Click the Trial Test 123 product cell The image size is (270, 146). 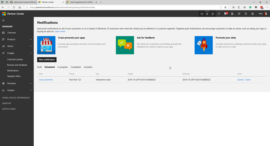(75, 80)
